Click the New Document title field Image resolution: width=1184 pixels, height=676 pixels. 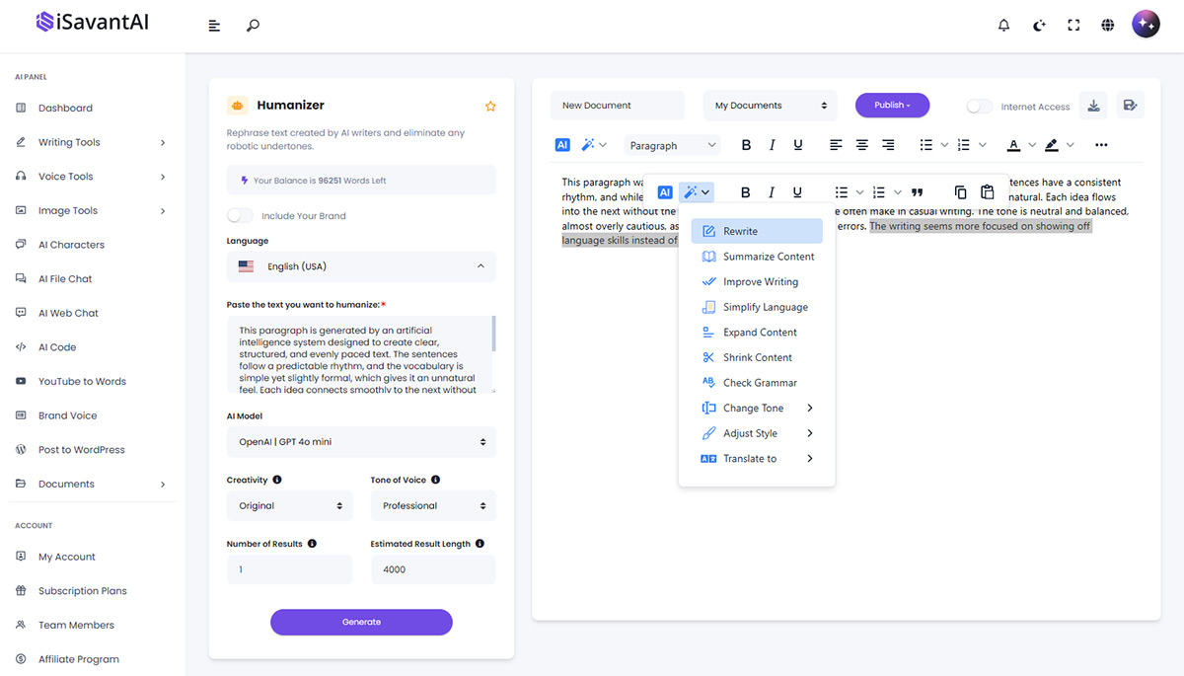pos(618,105)
